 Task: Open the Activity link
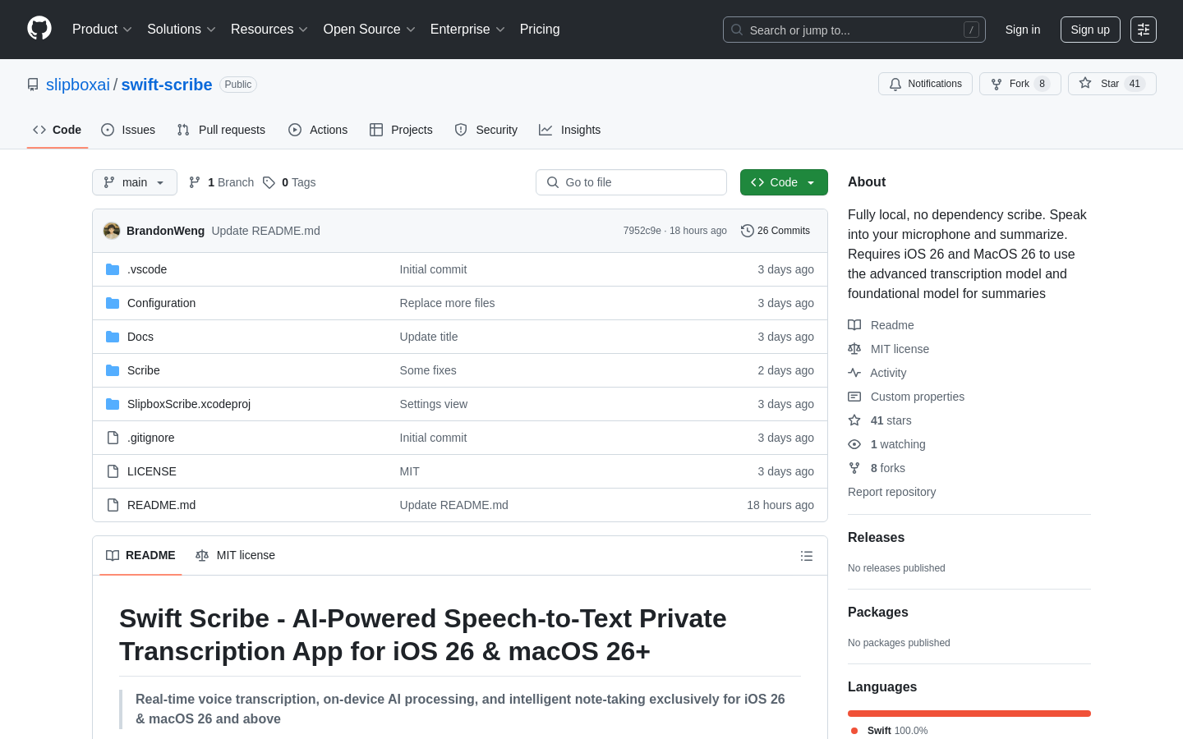point(877,373)
